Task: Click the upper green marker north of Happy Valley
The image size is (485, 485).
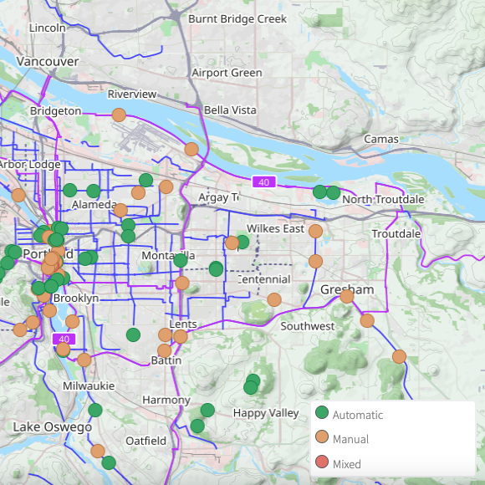Action: pos(253,380)
